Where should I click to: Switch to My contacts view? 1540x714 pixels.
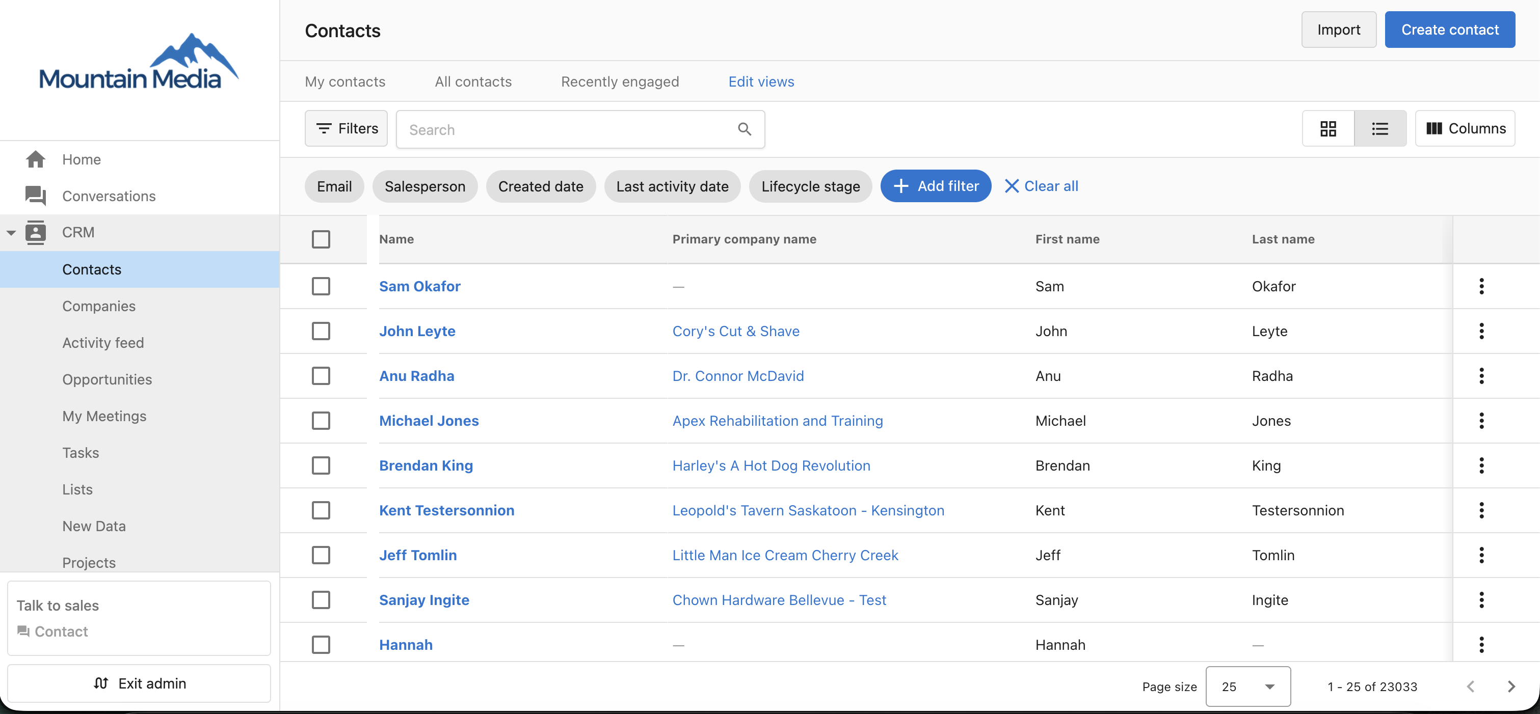coord(345,82)
